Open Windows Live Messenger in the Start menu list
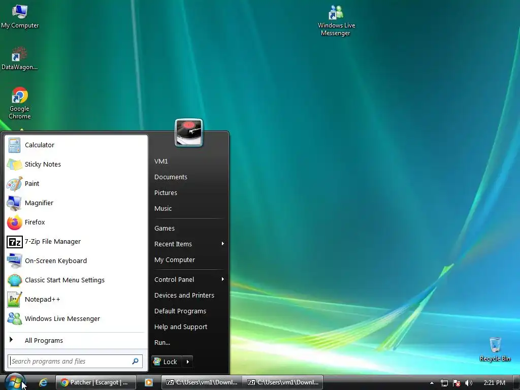520x390 pixels. [x=76, y=319]
